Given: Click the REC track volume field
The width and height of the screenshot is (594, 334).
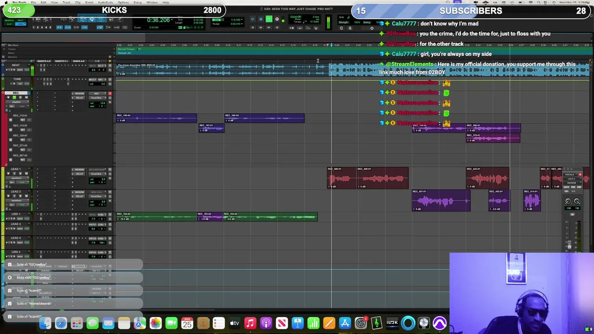Looking at the screenshot, I should click(97, 103).
